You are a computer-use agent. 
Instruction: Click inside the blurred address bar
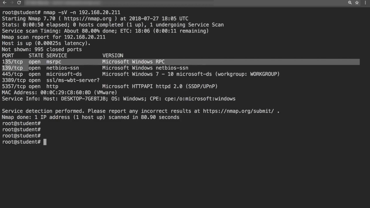tap(116, 3)
